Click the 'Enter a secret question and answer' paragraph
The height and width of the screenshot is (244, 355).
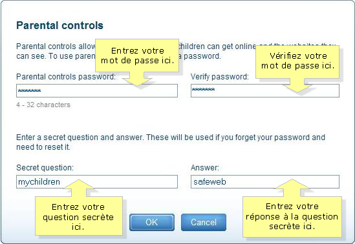tap(171, 142)
